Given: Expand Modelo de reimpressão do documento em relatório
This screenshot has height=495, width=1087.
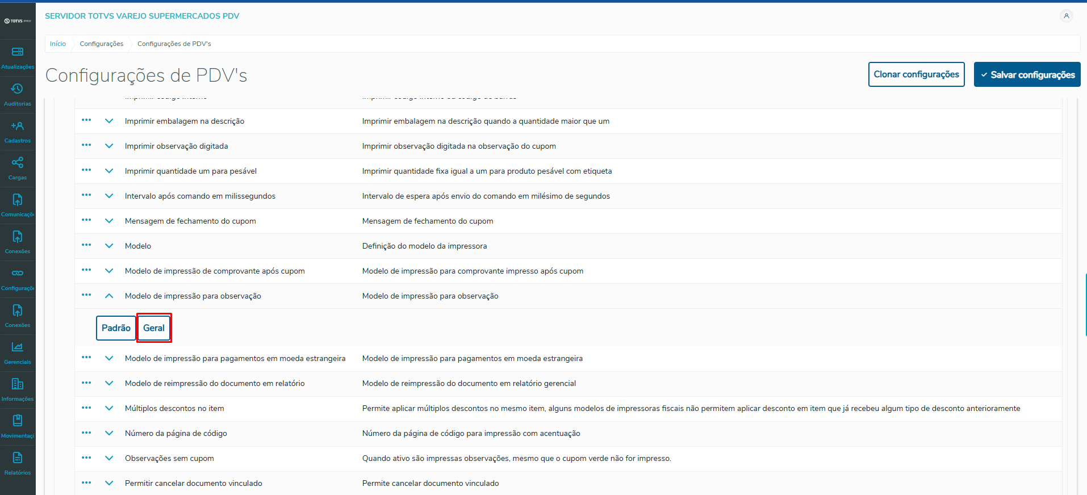Looking at the screenshot, I should [x=109, y=383].
